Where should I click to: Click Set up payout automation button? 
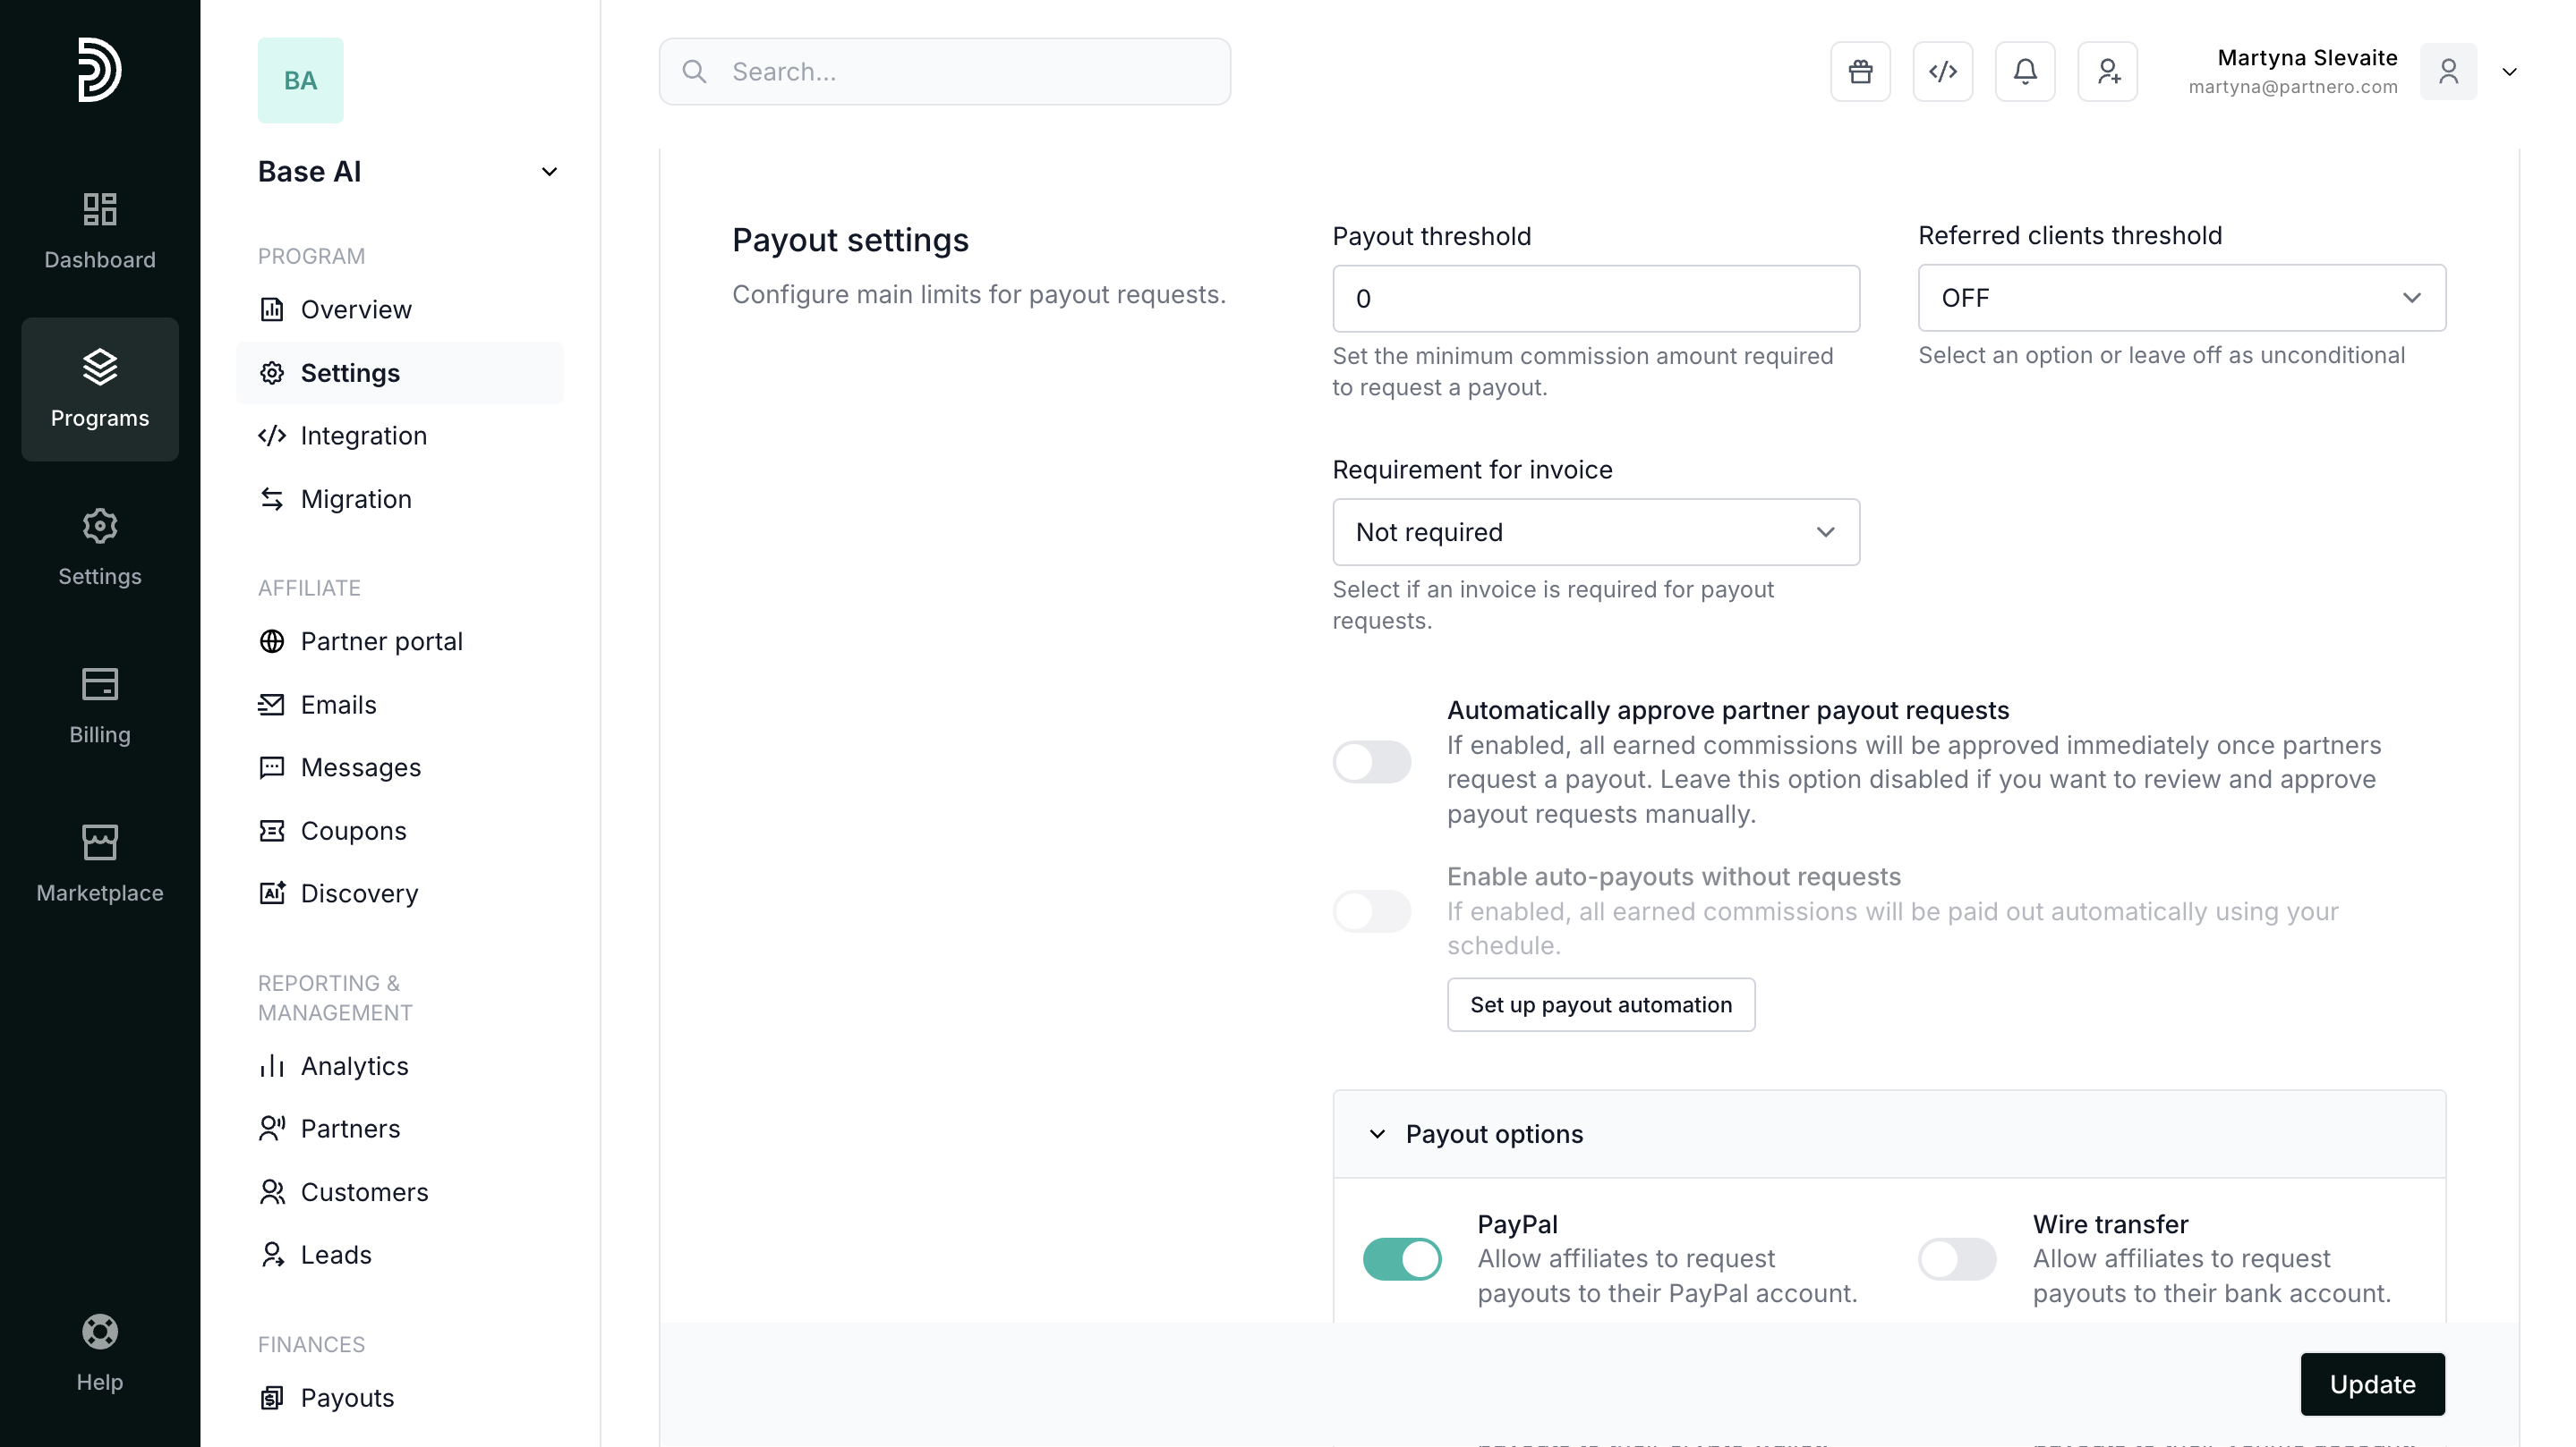click(1600, 1005)
